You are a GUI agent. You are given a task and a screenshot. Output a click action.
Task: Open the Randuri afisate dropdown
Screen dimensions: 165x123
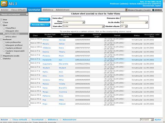pos(126,26)
